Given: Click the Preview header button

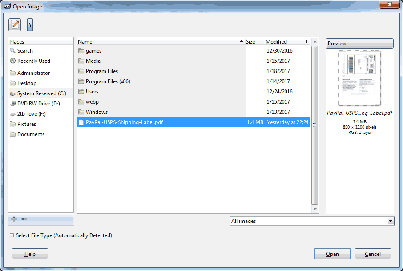Looking at the screenshot, I should 359,44.
